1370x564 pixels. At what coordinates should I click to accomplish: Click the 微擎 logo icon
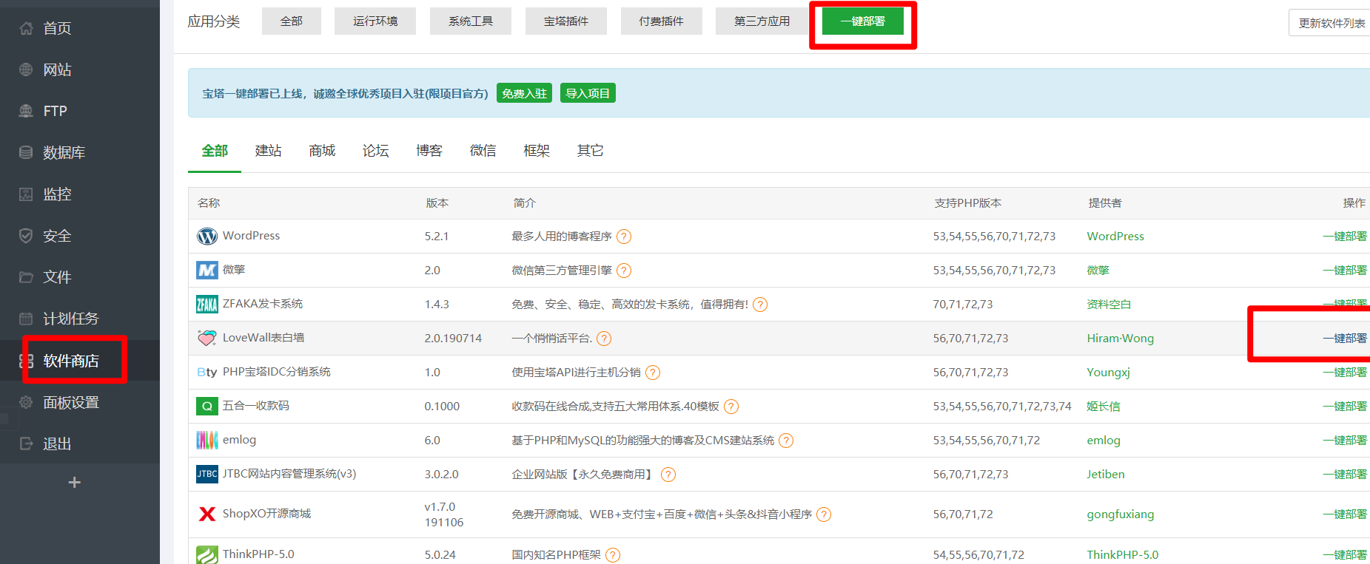click(x=207, y=271)
